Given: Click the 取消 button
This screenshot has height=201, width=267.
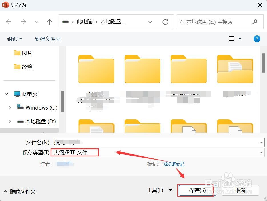Looking at the screenshot, I should tap(240, 190).
